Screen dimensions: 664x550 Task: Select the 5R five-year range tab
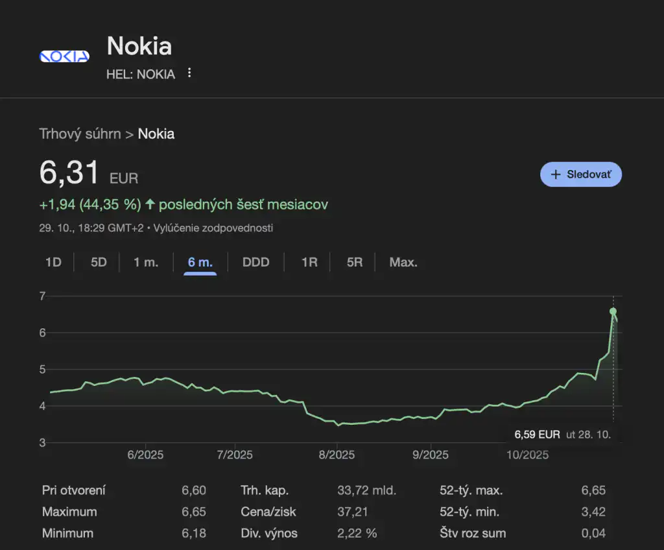[x=355, y=263]
